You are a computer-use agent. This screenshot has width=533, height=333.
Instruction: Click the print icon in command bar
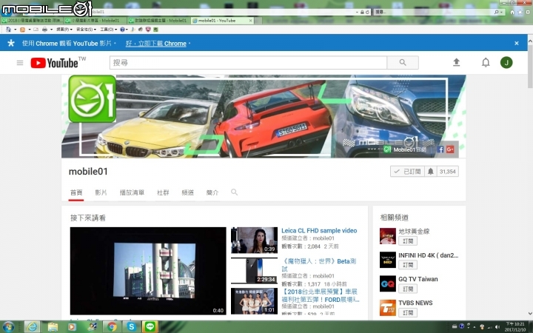click(x=45, y=30)
